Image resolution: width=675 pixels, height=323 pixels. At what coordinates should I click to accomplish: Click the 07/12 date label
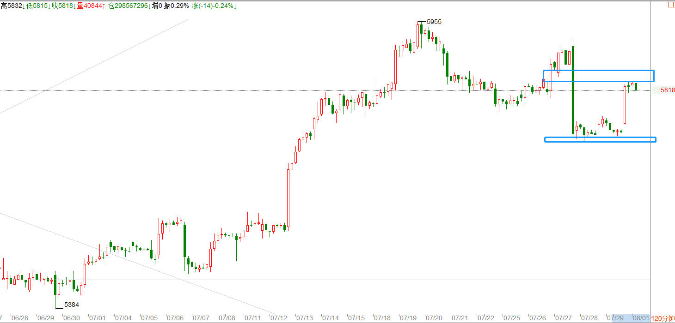pyautogui.click(x=279, y=318)
